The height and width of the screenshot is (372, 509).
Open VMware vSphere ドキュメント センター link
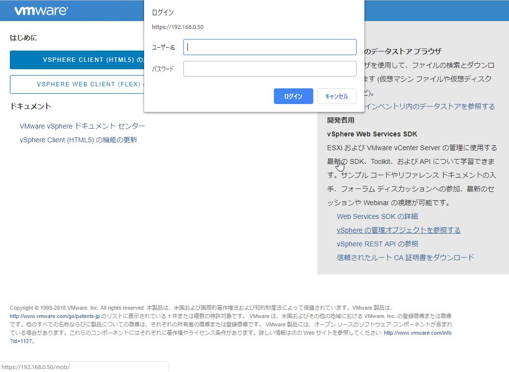click(82, 126)
